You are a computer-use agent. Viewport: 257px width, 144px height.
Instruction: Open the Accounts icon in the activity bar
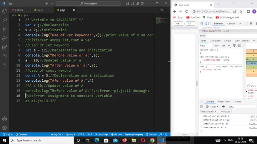click(x=5, y=119)
